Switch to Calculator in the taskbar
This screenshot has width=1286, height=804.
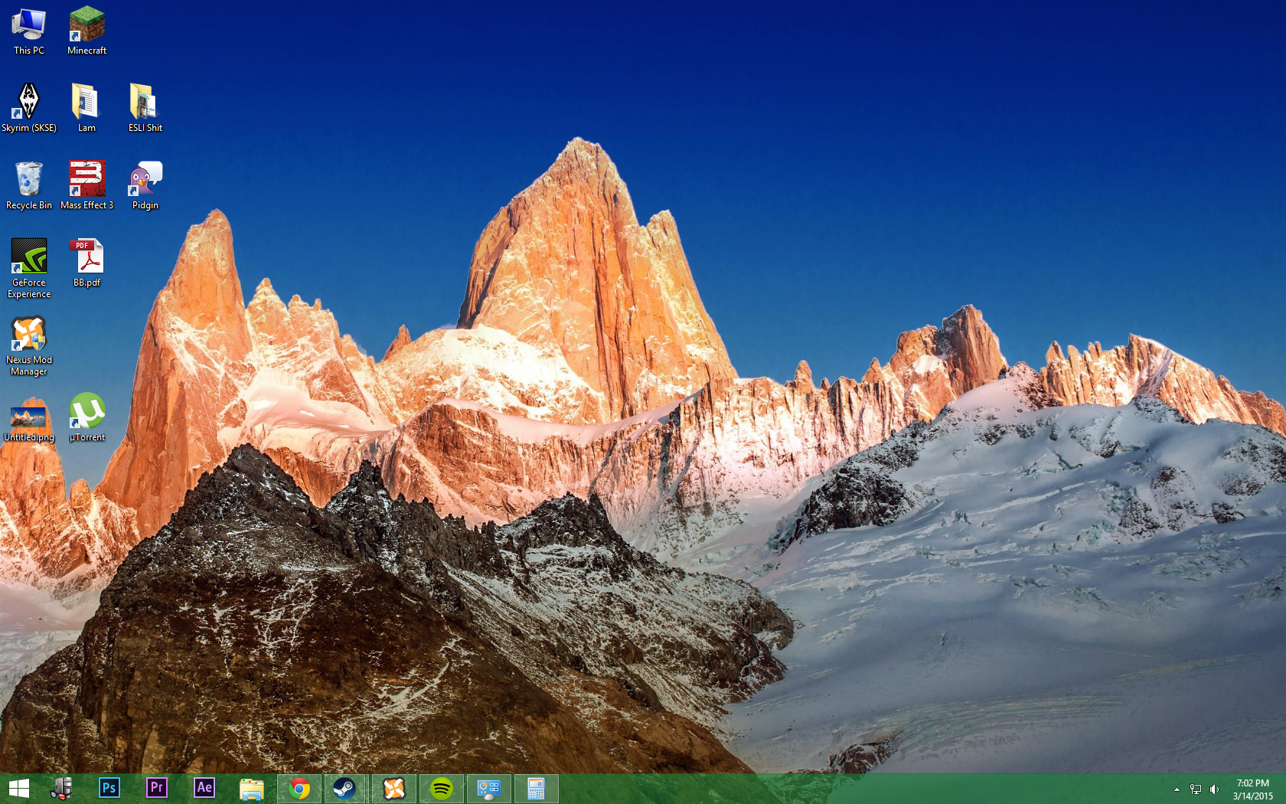536,789
